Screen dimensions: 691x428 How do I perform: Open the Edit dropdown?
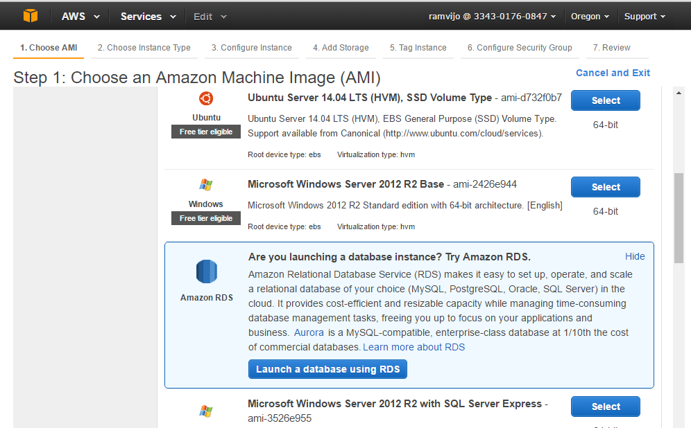click(210, 17)
